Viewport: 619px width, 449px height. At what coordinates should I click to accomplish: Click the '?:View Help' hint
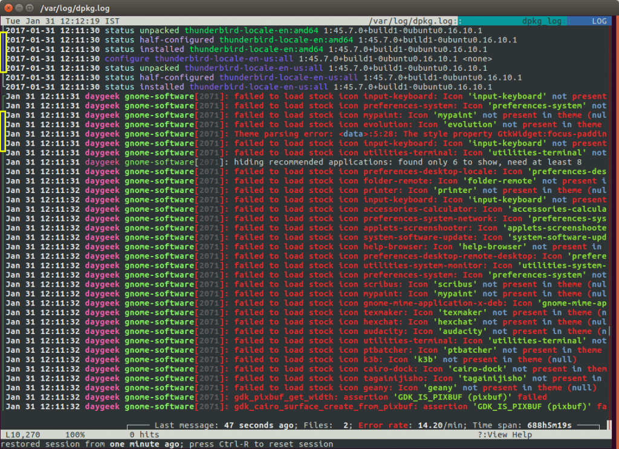point(505,434)
